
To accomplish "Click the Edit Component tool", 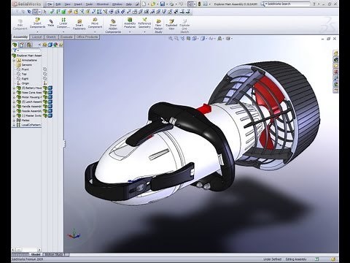I will [20, 25].
